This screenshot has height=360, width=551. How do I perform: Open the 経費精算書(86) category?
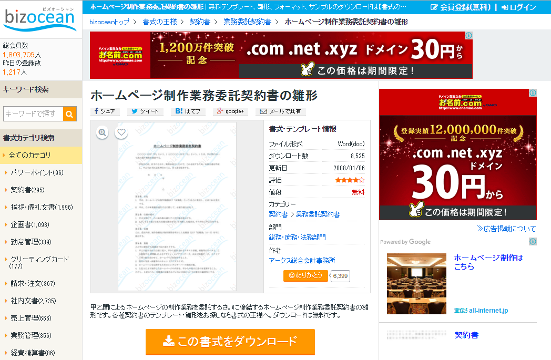33,353
